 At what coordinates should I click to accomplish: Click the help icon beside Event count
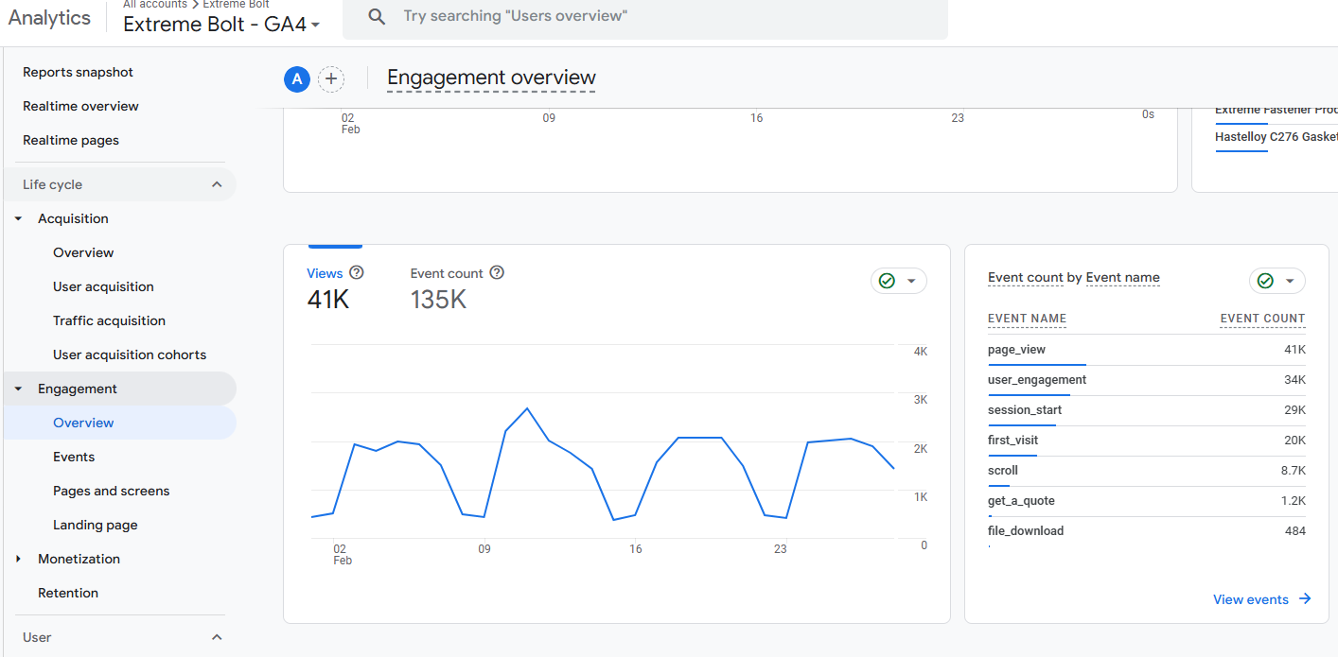click(497, 272)
